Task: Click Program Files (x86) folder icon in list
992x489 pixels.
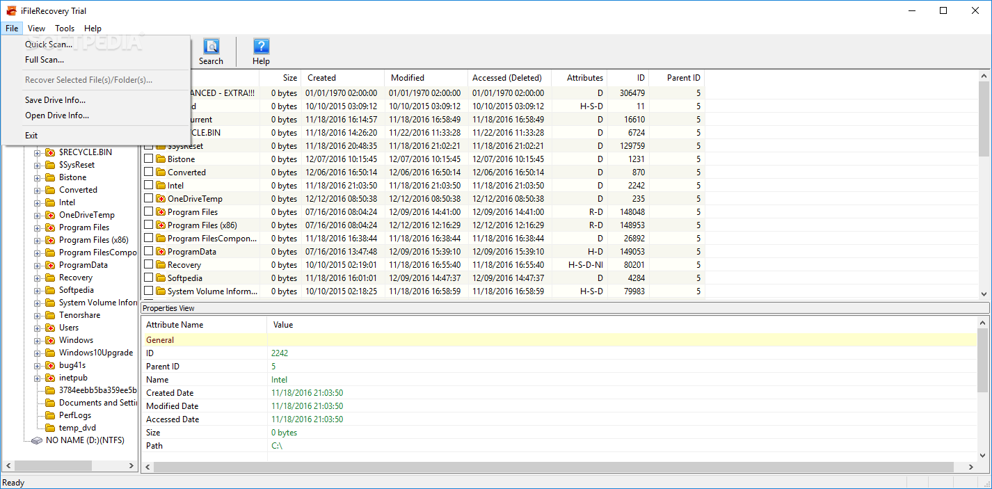Action: click(160, 225)
